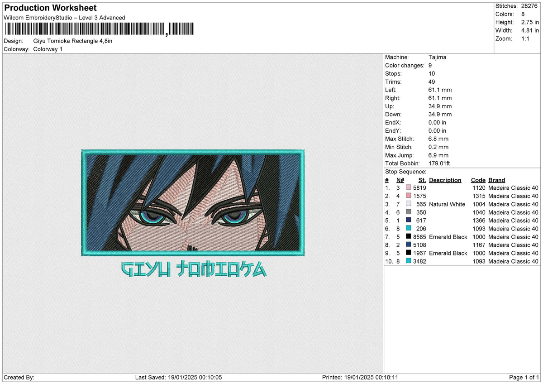The image size is (543, 384).
Task: Click stitch count 1575 in stop 2
Action: 419,196
